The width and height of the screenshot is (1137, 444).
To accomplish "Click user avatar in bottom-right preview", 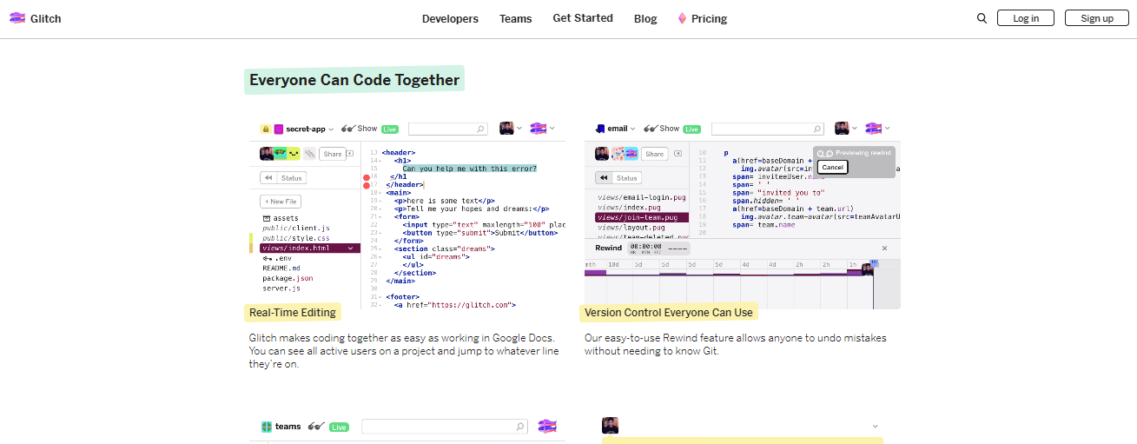I will click(x=610, y=425).
